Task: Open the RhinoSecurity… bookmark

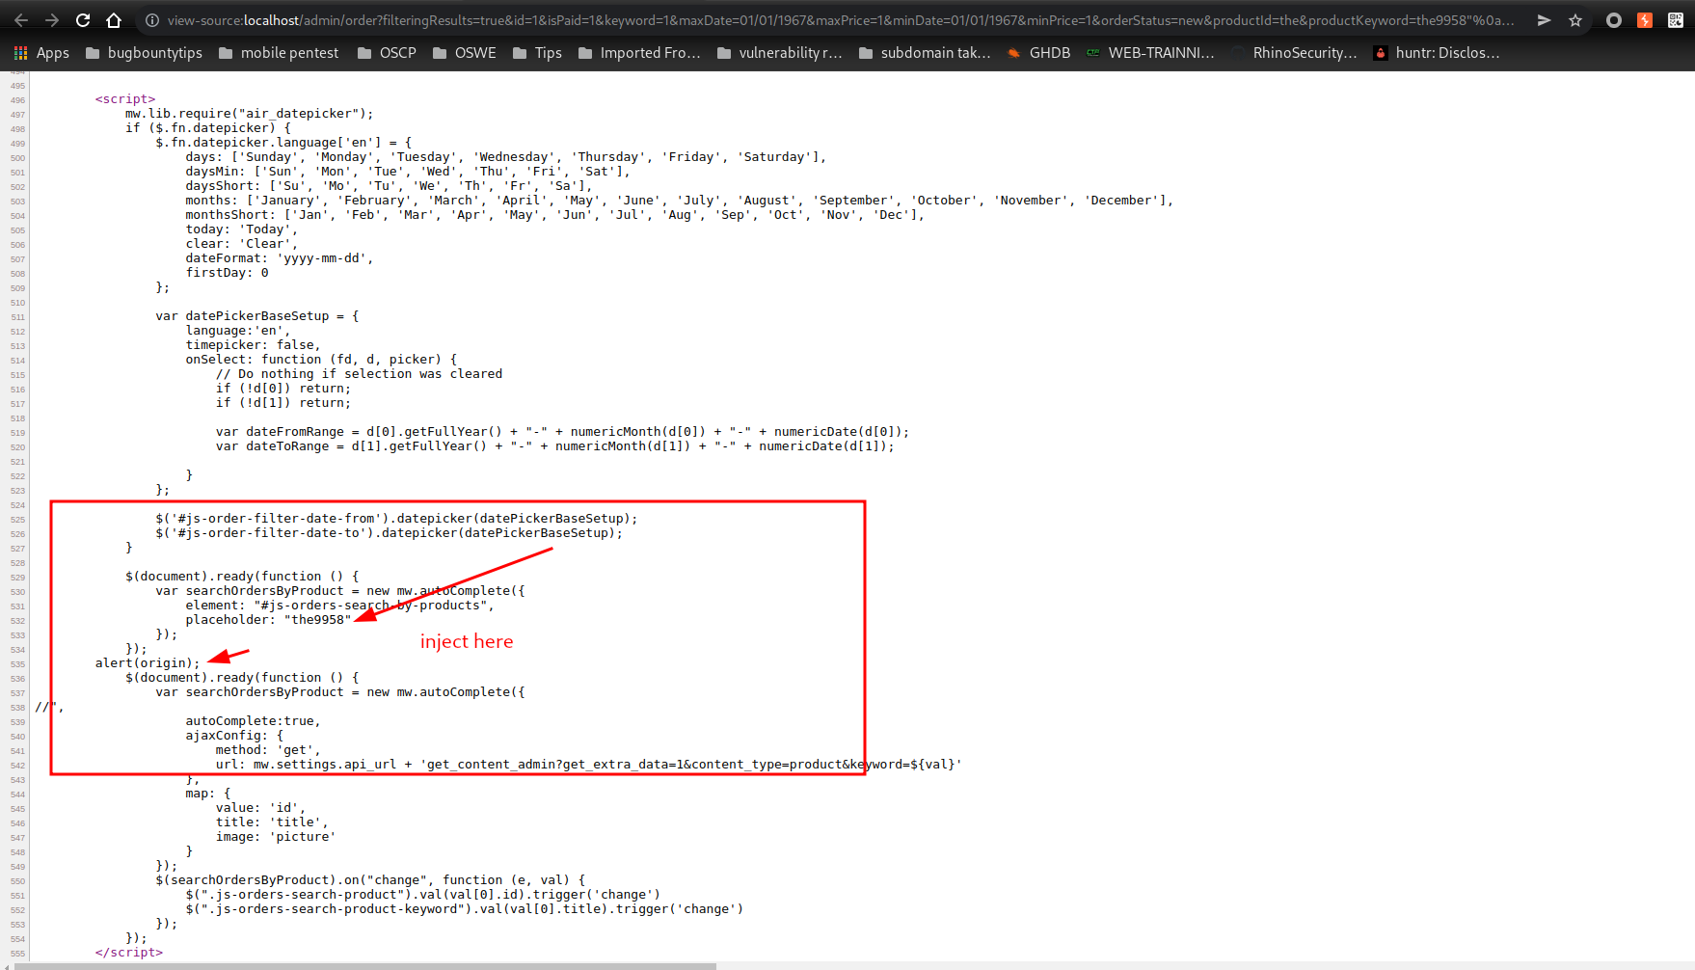Action: pyautogui.click(x=1295, y=53)
